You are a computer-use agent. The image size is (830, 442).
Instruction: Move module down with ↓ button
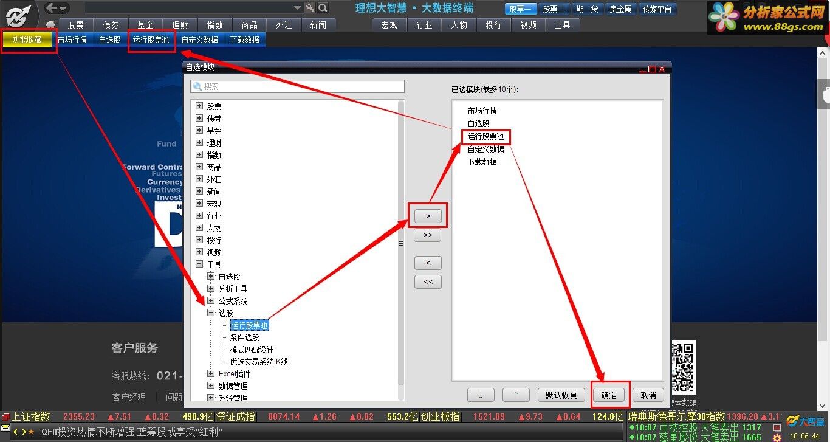481,395
